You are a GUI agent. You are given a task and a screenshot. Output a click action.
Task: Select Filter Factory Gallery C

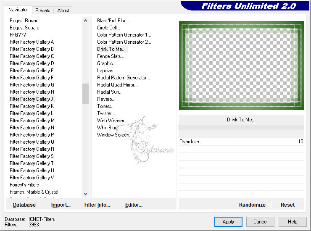click(32, 56)
